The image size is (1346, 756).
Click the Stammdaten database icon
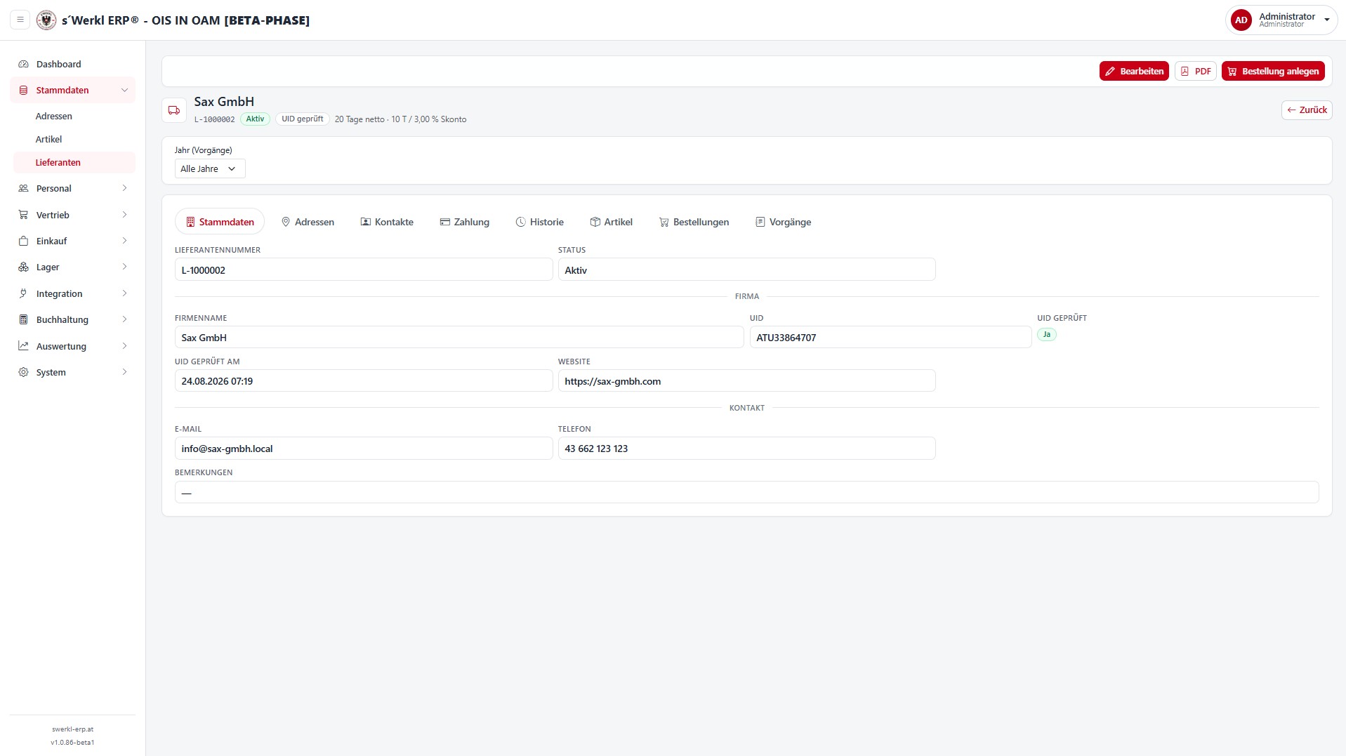tap(23, 90)
